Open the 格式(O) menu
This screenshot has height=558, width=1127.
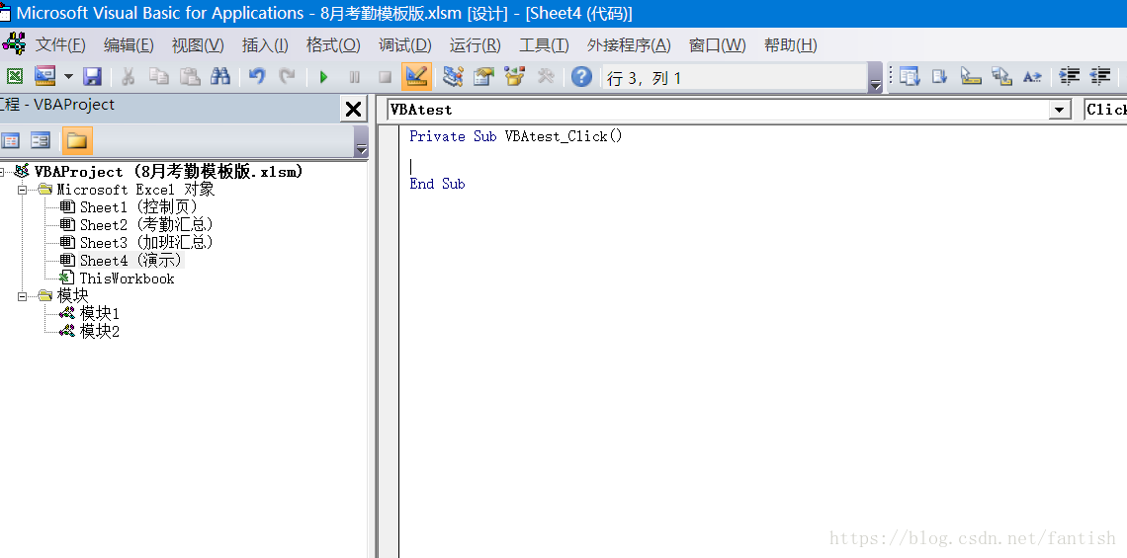coord(333,45)
